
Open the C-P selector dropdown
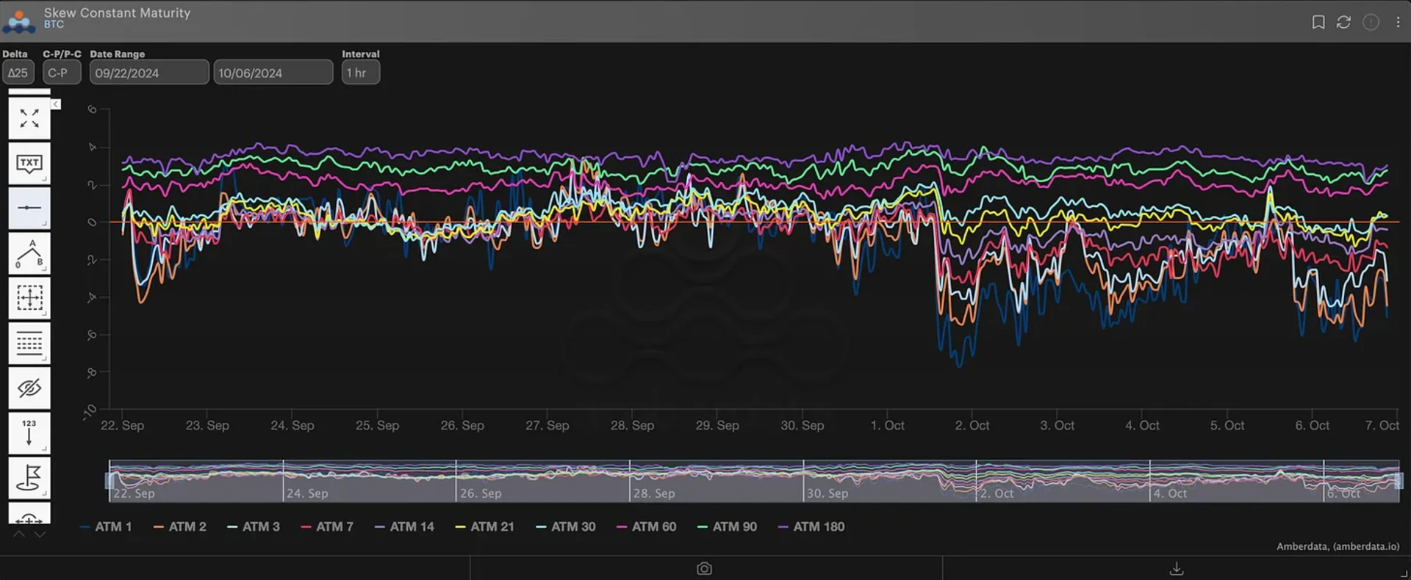(x=62, y=73)
